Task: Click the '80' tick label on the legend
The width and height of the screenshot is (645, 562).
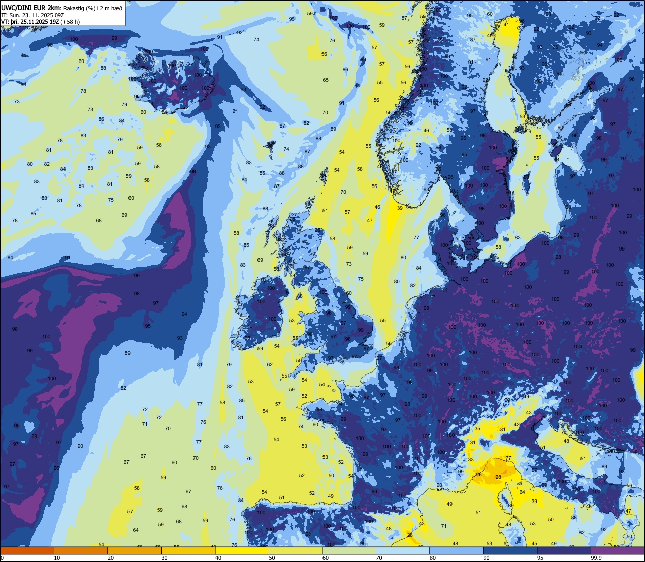Action: 433,558
